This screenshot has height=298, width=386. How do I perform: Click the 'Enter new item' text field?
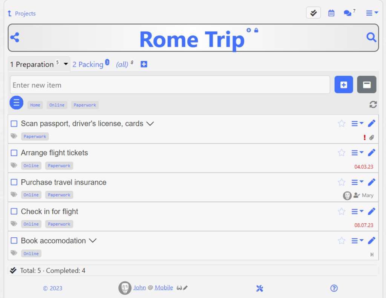coord(170,85)
